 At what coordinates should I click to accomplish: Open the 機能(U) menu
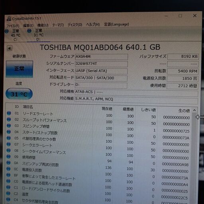(43, 25)
